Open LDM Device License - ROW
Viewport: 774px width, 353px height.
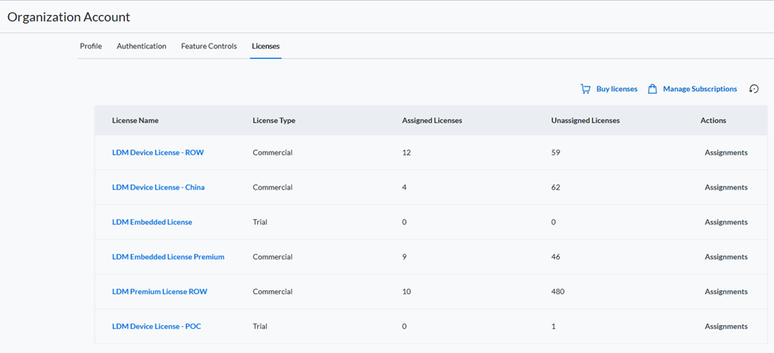(x=158, y=153)
